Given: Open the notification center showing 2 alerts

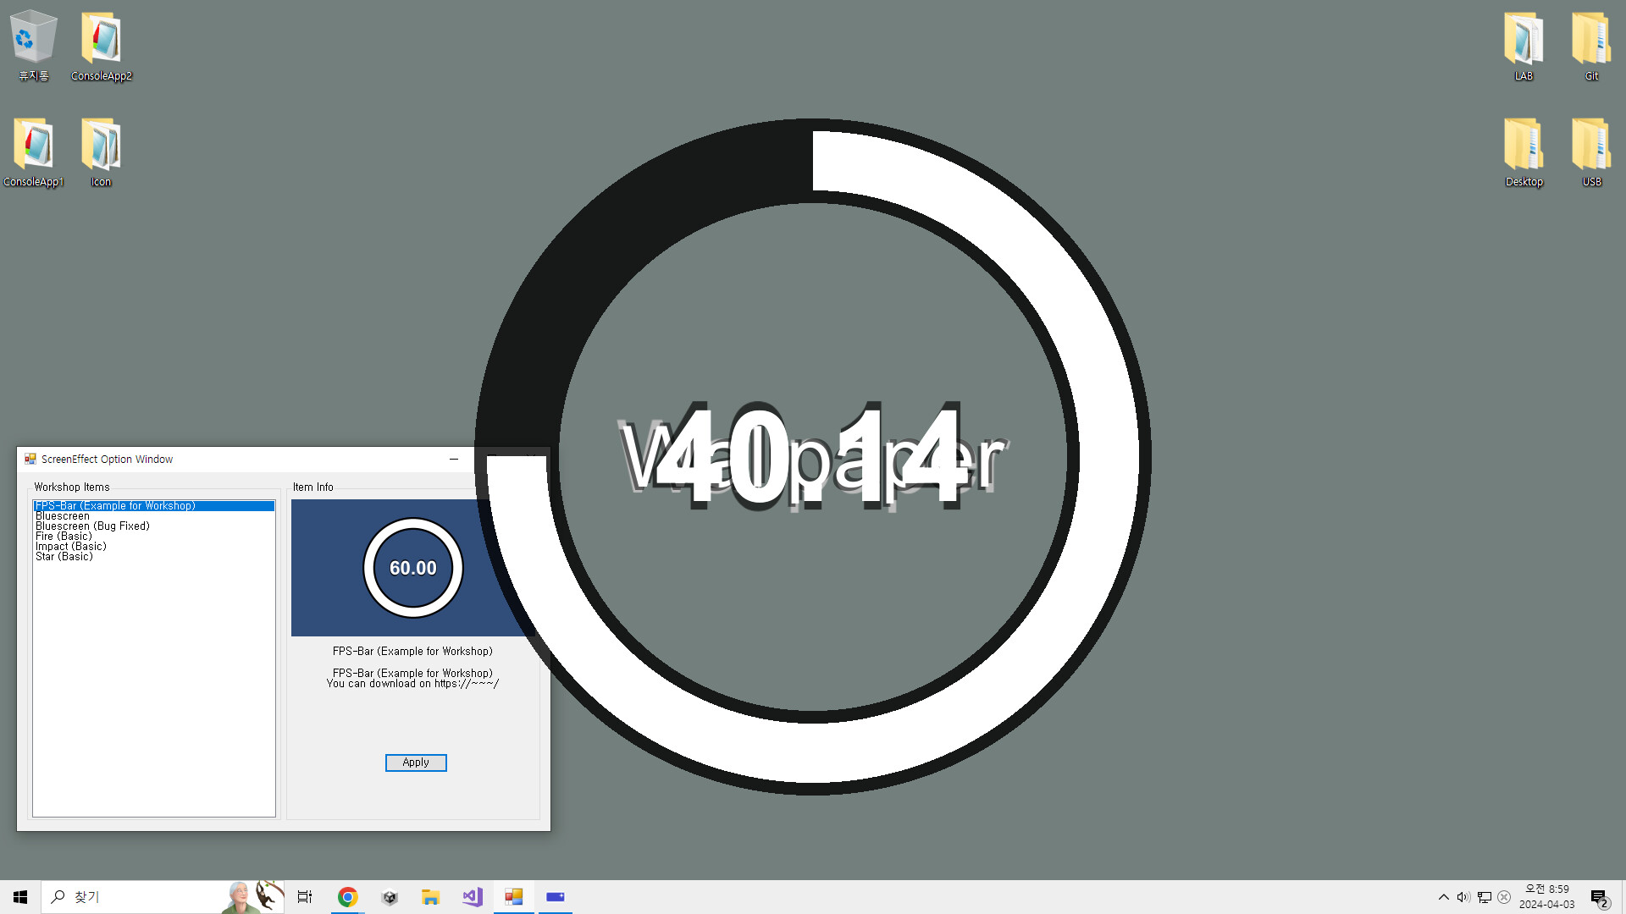Looking at the screenshot, I should [x=1597, y=896].
